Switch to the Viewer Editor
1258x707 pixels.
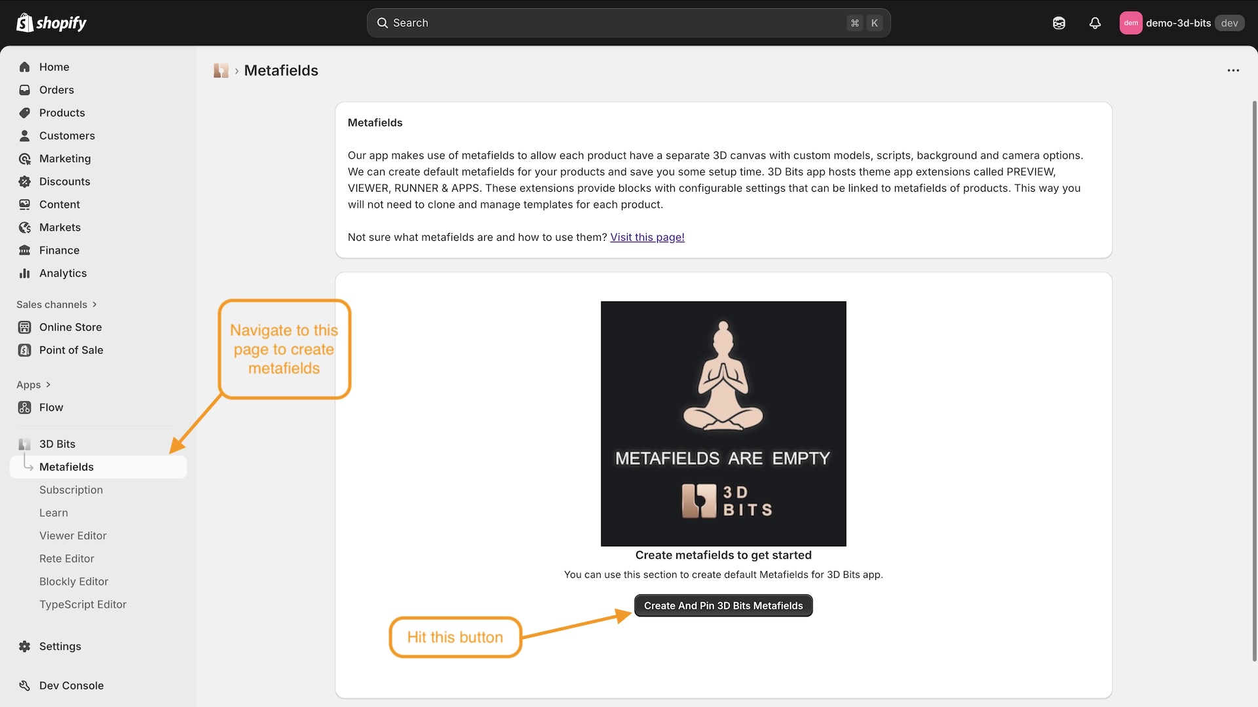point(73,535)
